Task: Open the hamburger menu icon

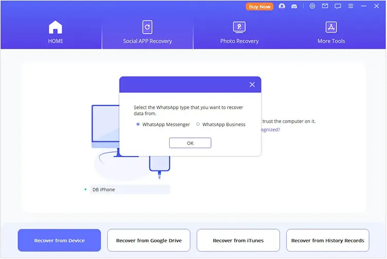Action: pos(350,6)
